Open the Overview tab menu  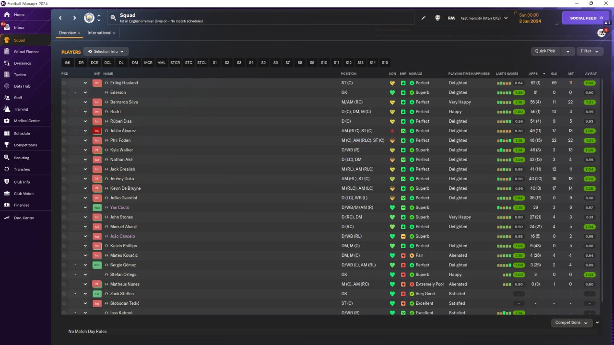point(69,33)
